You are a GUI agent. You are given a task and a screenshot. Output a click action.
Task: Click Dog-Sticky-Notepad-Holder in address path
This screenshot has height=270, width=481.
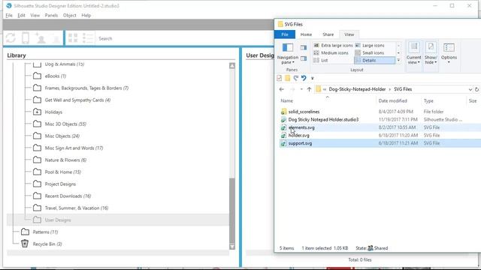coord(357,89)
